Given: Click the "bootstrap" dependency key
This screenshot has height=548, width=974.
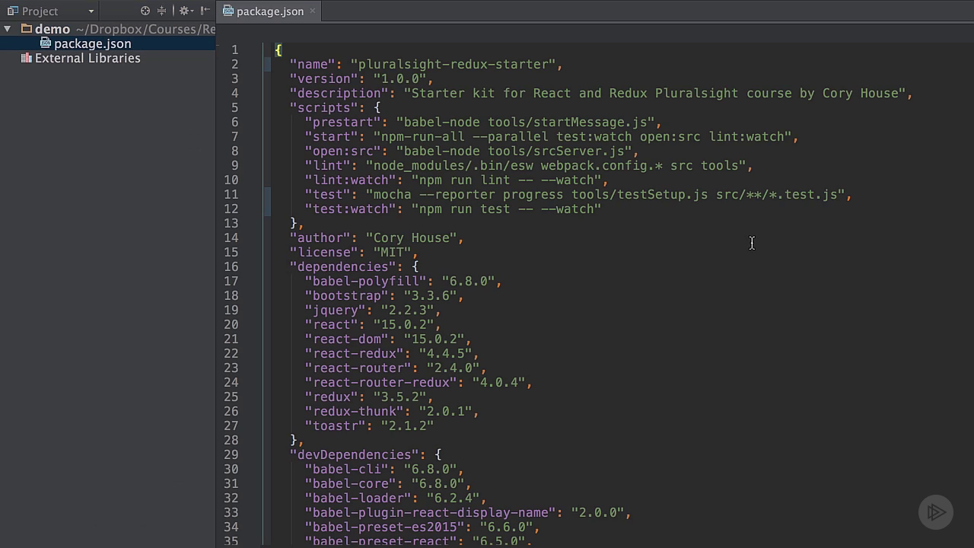Looking at the screenshot, I should pos(346,295).
